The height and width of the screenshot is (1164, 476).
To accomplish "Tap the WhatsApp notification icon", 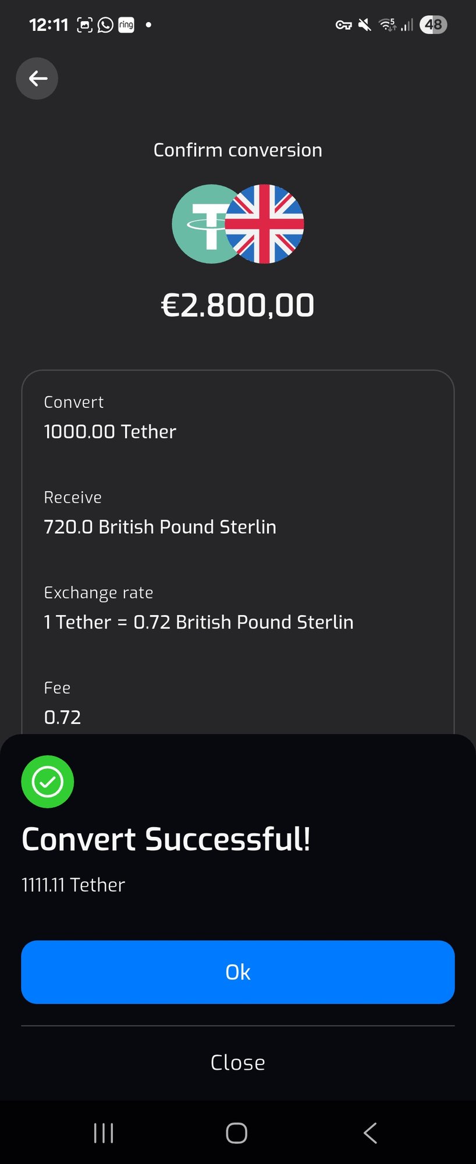I will pyautogui.click(x=105, y=25).
